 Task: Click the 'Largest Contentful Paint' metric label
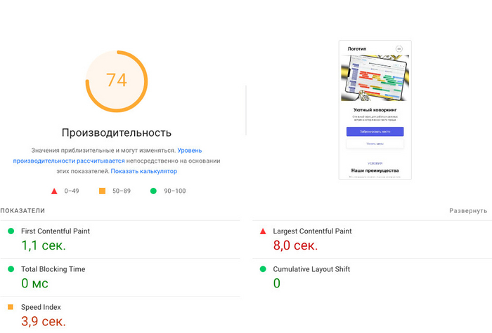312,231
